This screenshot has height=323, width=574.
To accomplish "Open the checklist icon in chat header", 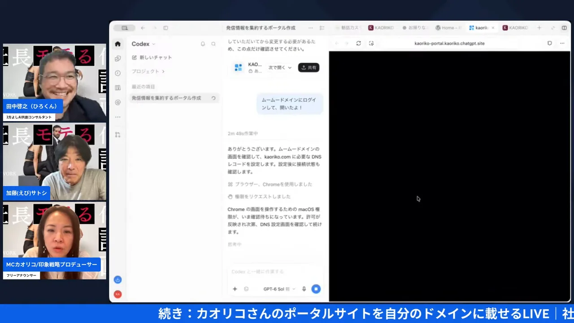I will 322,28.
